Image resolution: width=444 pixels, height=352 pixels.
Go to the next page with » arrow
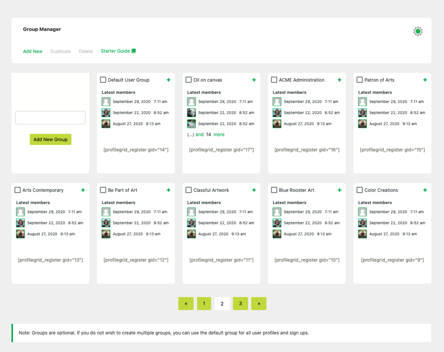coord(259,303)
